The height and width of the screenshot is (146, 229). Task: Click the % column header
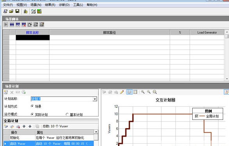pyautogui.click(x=180, y=32)
